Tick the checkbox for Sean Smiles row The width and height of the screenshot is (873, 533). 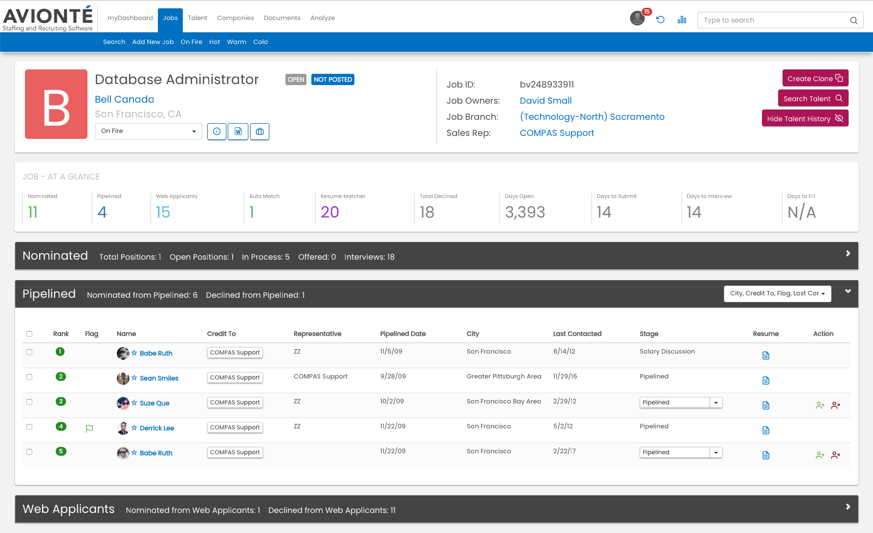pos(29,377)
